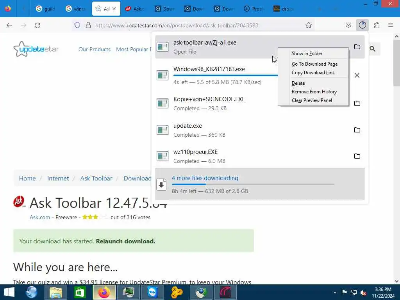Open TeamViewer from the taskbar
This screenshot has height=300, width=400.
153,292
